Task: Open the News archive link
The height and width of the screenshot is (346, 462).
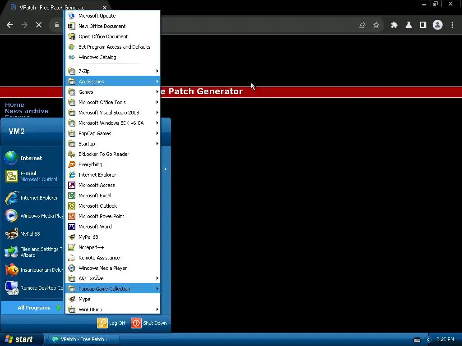Action: click(27, 111)
